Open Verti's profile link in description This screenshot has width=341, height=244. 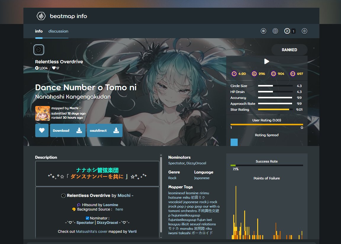tap(132, 231)
